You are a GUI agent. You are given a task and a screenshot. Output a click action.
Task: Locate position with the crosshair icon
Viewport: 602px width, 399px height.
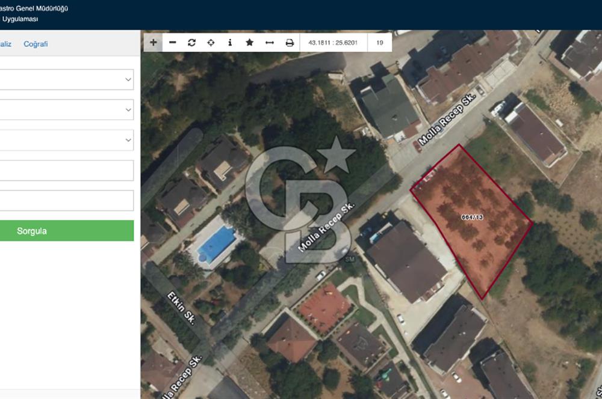click(x=211, y=43)
